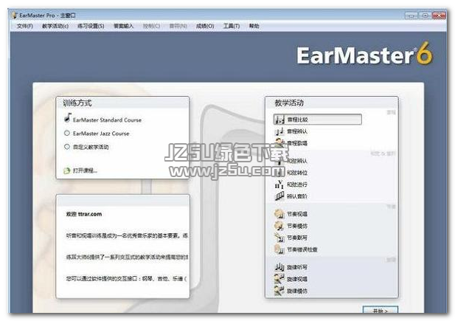The width and height of the screenshot is (455, 321).
Task: Choose the 节奏视唱 rhythm sight-reading icon
Action: coord(279,214)
